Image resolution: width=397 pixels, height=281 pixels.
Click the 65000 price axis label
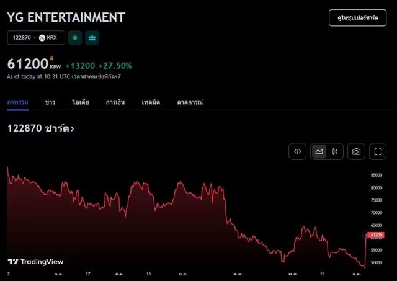pyautogui.click(x=377, y=225)
